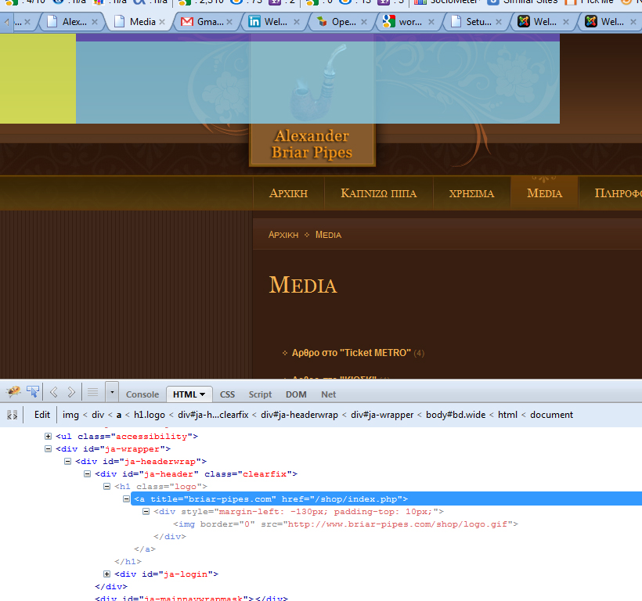Viewport: 642px width, 601px height.
Task: Expand the ul accessibility node
Action: click(49, 437)
